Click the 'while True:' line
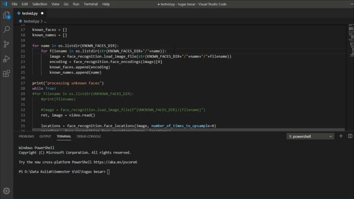 point(44,88)
